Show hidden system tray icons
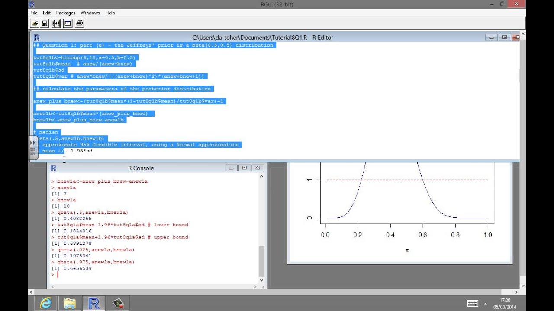554x311 pixels. click(486, 304)
